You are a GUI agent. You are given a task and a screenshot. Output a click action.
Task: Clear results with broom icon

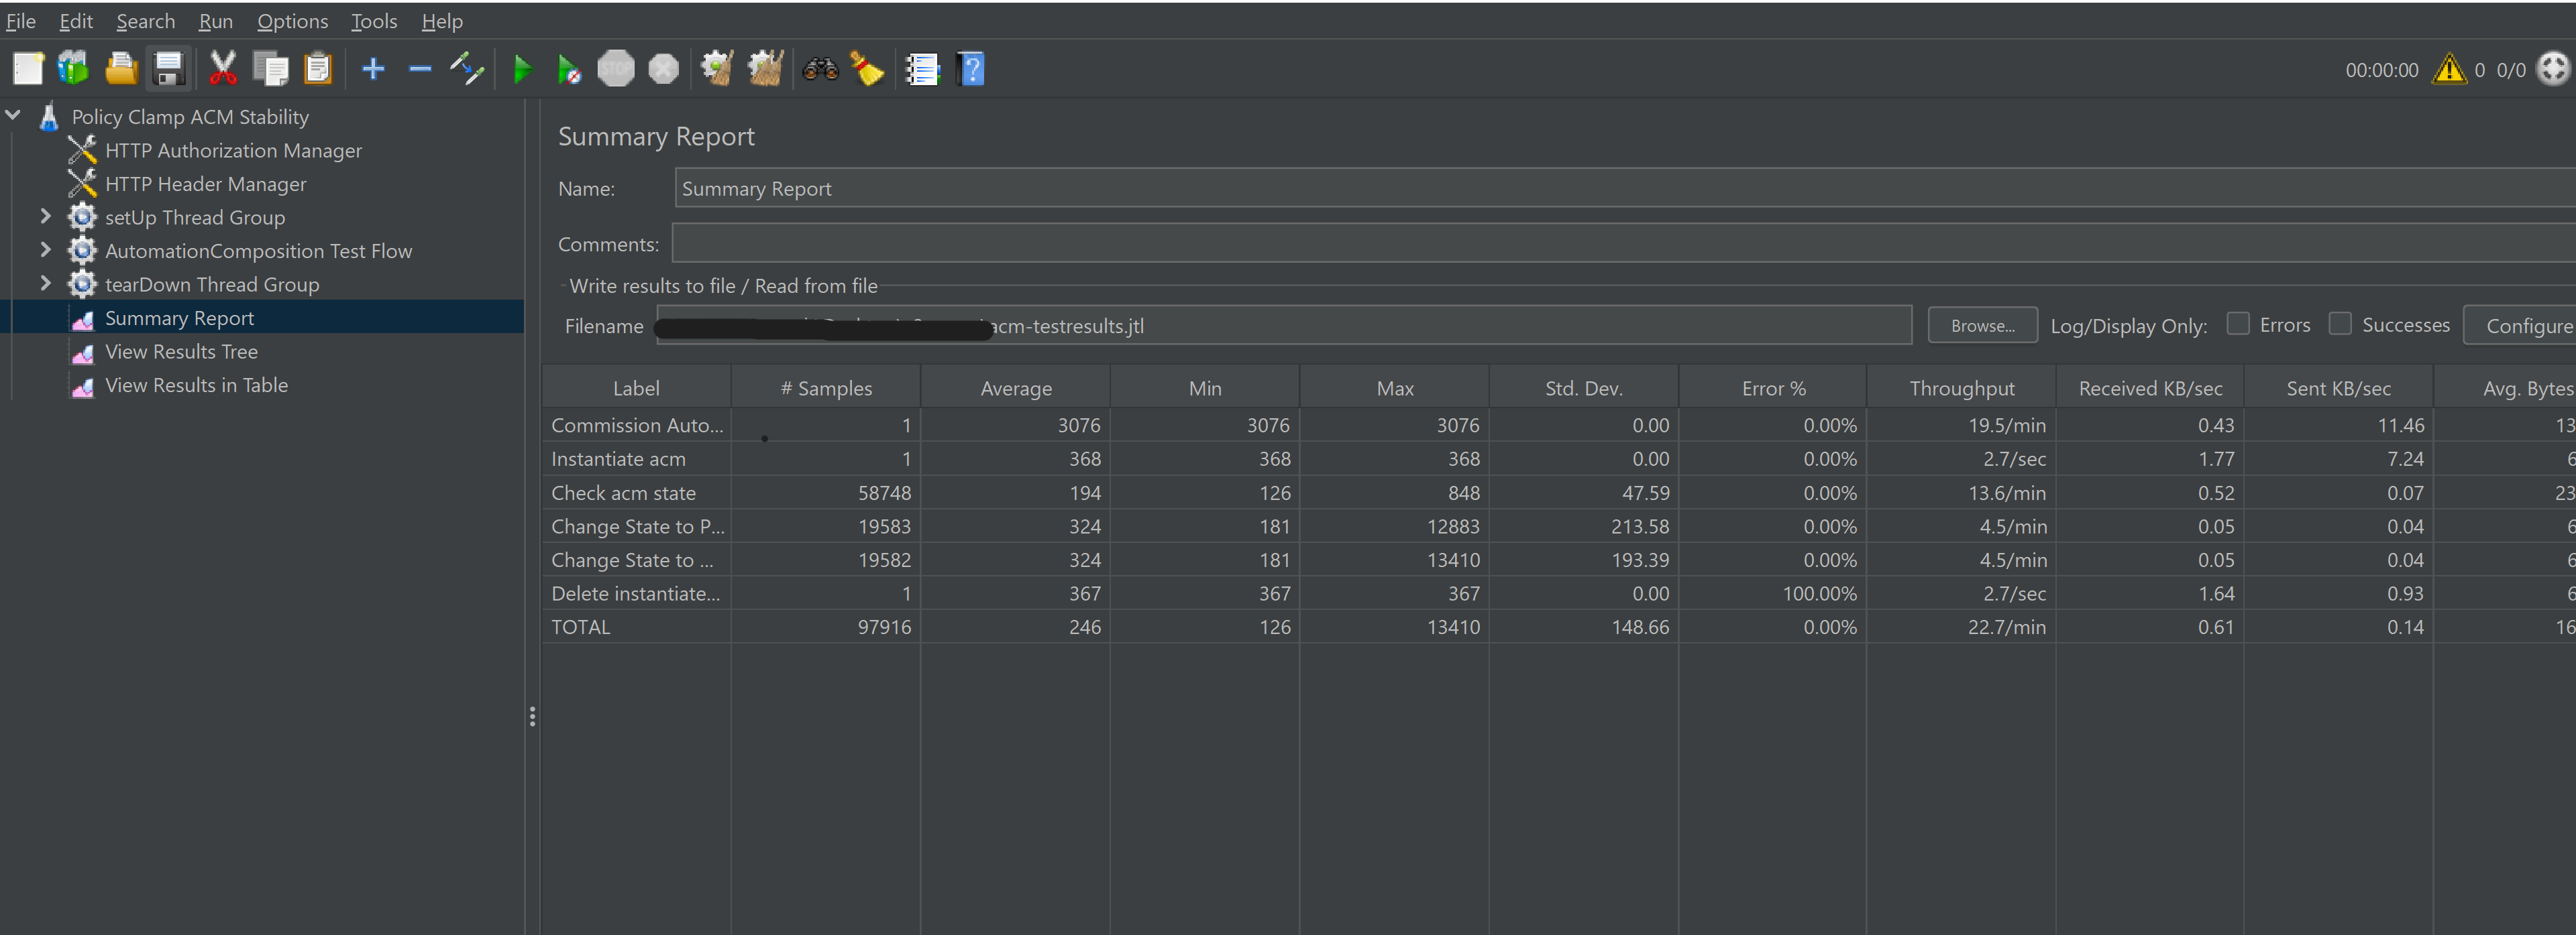click(x=717, y=69)
